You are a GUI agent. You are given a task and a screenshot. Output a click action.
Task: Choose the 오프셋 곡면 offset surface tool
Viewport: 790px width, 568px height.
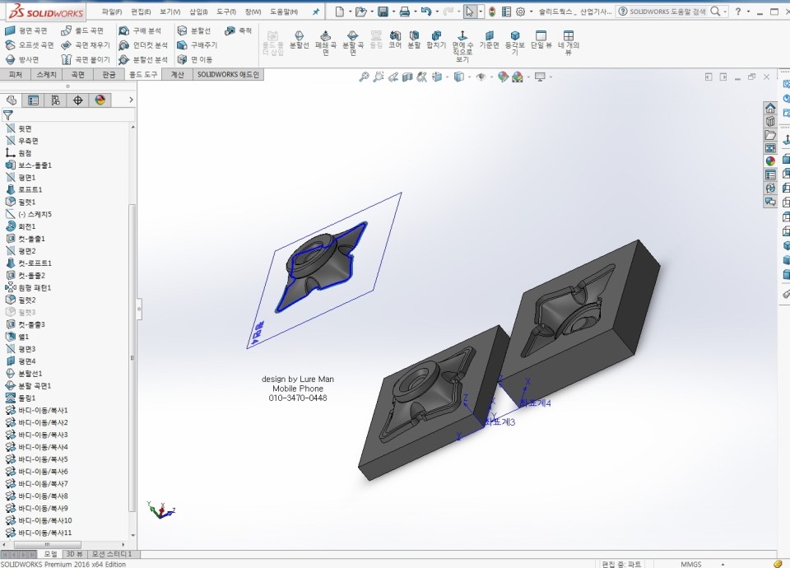click(30, 45)
